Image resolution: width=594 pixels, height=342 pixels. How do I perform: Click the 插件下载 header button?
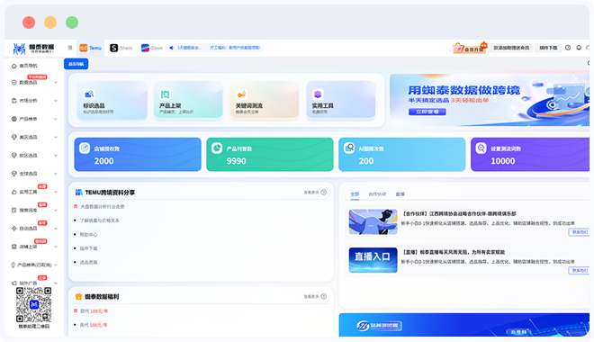[548, 48]
